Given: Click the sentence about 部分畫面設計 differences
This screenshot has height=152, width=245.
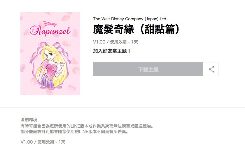Looking at the screenshot, I should [x=75, y=132].
